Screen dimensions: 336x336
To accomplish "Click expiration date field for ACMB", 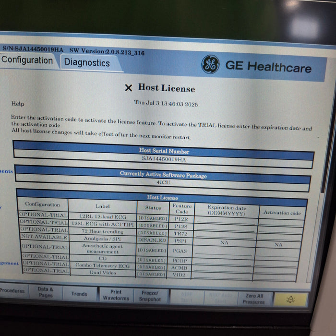I will 222,269.
